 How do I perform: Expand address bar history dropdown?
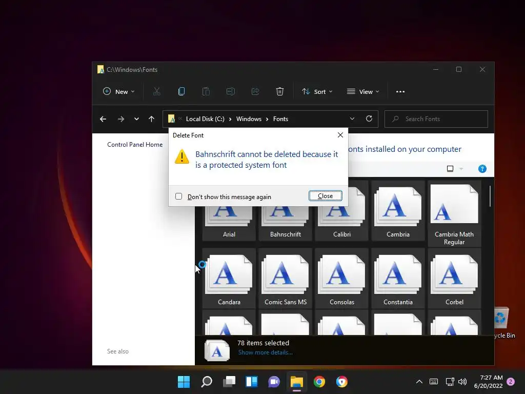click(x=352, y=119)
